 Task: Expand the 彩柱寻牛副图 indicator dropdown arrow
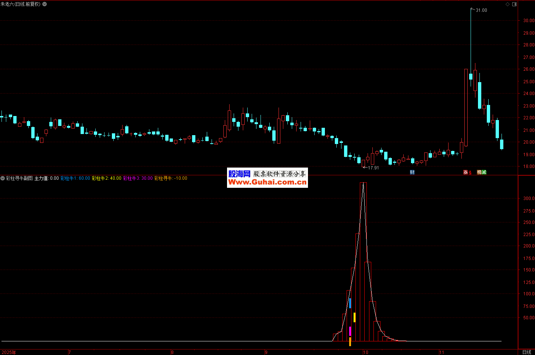click(x=3, y=178)
